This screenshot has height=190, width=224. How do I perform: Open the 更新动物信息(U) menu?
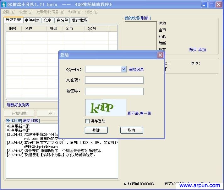pyautogui.click(x=50, y=12)
